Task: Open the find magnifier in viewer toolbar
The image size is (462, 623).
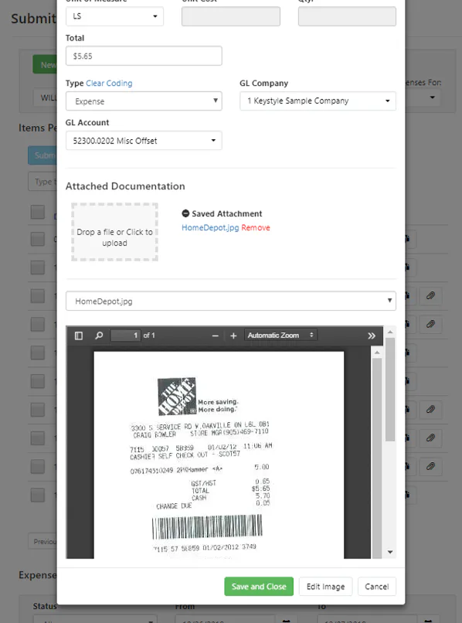Action: coord(99,335)
